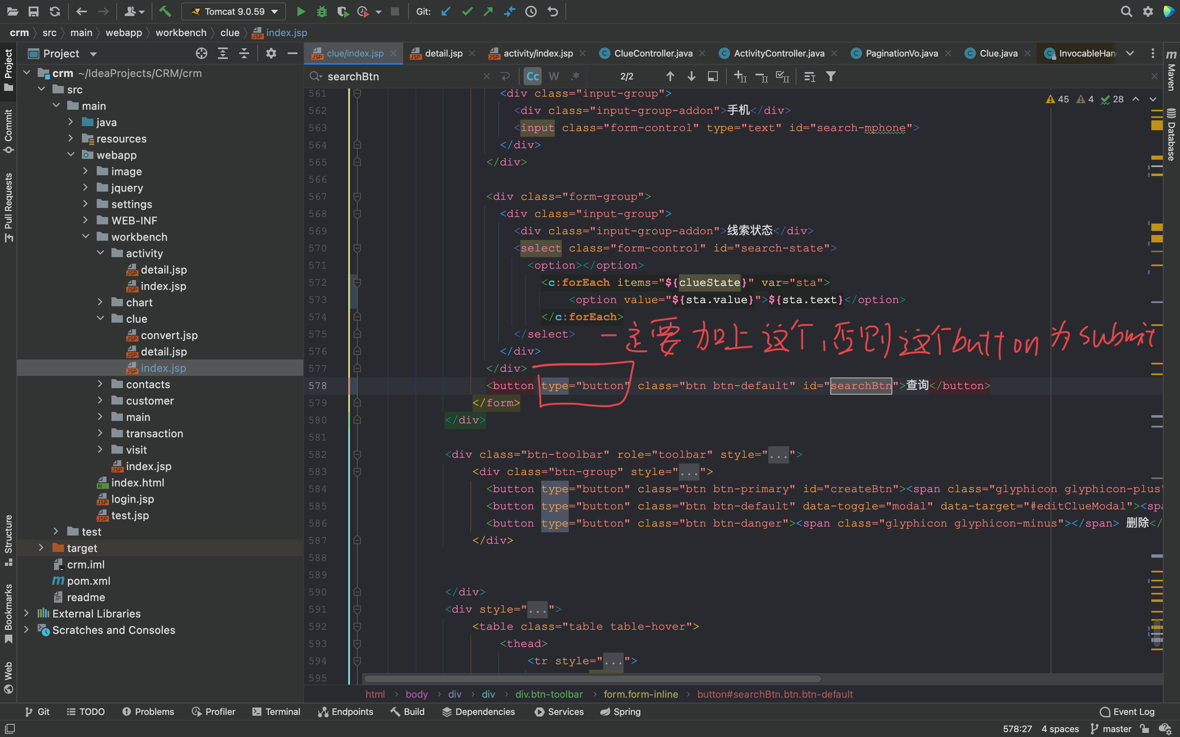Run the Tomcat 9.0.59 configuration
Image resolution: width=1180 pixels, height=737 pixels.
click(301, 11)
